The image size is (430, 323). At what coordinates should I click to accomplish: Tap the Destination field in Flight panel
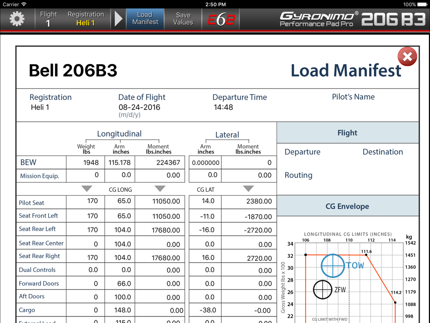[383, 152]
